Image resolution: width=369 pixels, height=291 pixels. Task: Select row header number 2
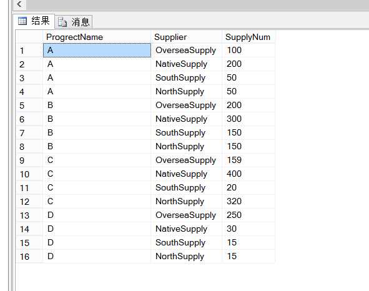29,64
